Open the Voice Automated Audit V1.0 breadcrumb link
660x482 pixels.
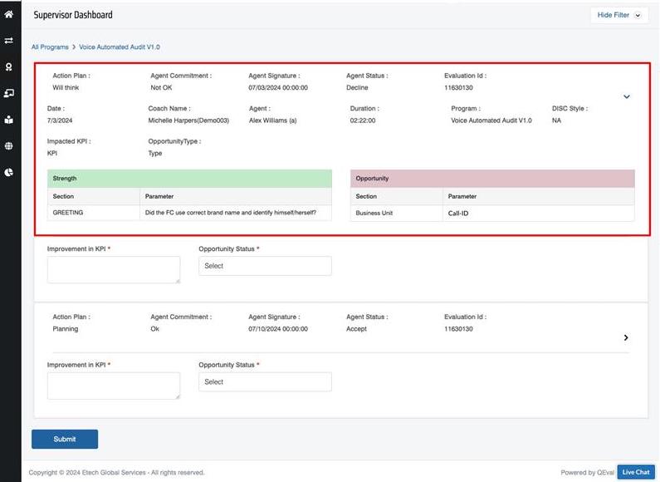pos(120,47)
